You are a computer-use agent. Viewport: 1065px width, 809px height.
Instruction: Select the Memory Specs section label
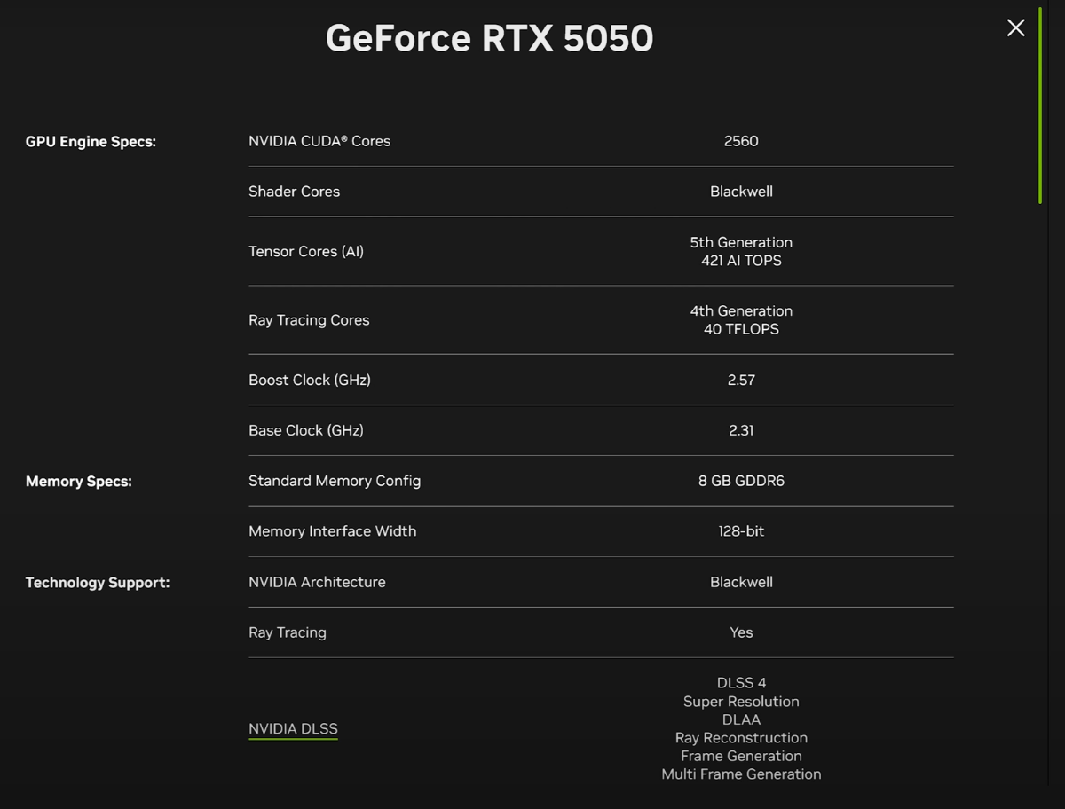point(78,481)
